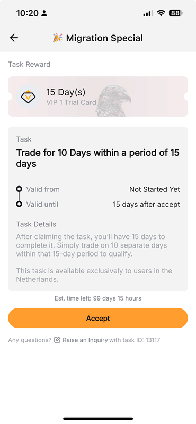Tap the Valid from timeline circle

click(x=19, y=189)
